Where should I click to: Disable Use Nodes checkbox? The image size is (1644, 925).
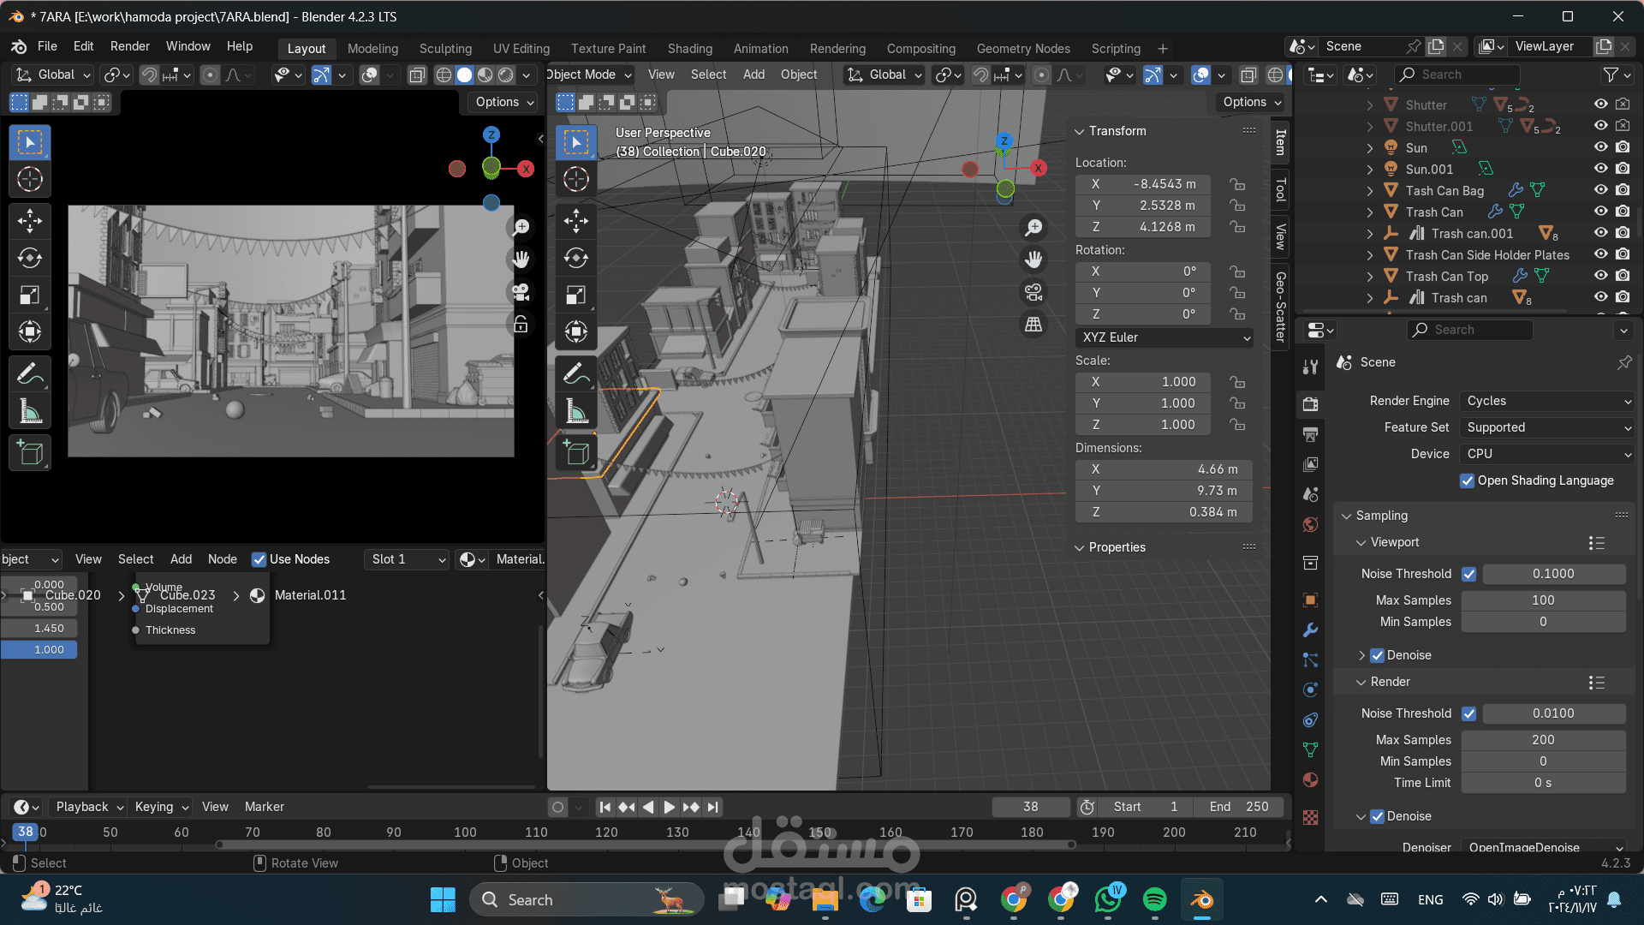(259, 559)
